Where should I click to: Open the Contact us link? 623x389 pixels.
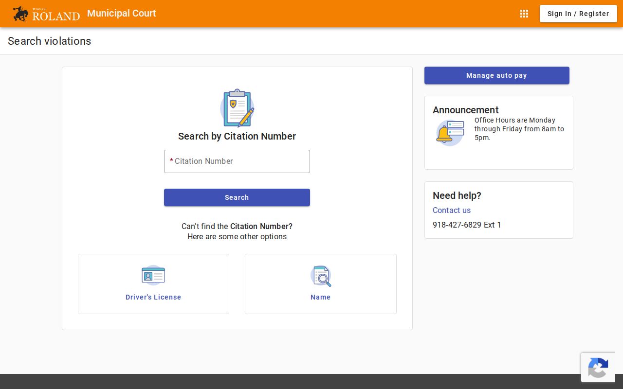click(x=452, y=211)
